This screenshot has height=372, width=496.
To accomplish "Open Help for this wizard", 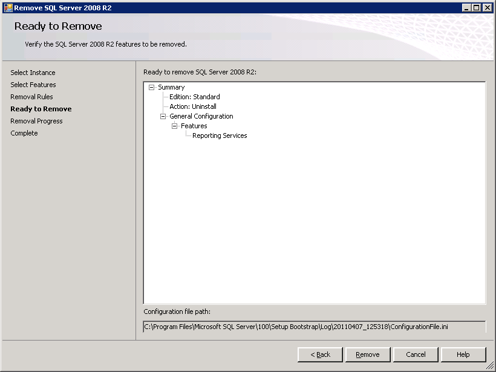I will point(463,354).
